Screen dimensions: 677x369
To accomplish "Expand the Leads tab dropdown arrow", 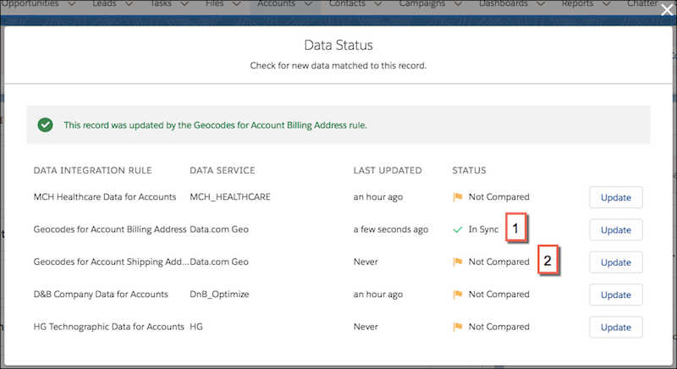I will pyautogui.click(x=129, y=4).
